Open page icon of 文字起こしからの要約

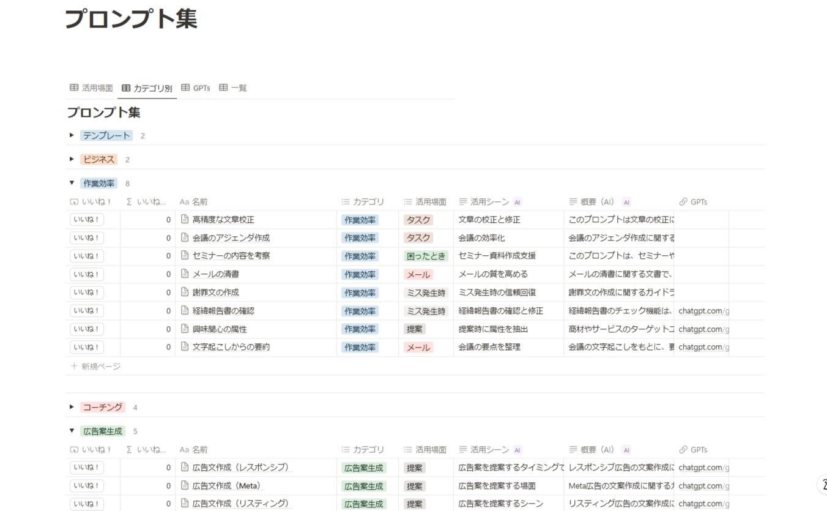coord(185,346)
